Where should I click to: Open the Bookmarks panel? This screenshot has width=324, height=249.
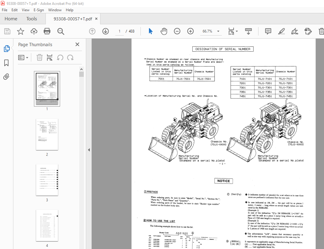(6, 63)
